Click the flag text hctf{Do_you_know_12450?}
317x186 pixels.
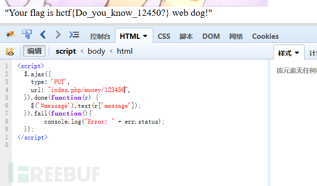click(112, 13)
